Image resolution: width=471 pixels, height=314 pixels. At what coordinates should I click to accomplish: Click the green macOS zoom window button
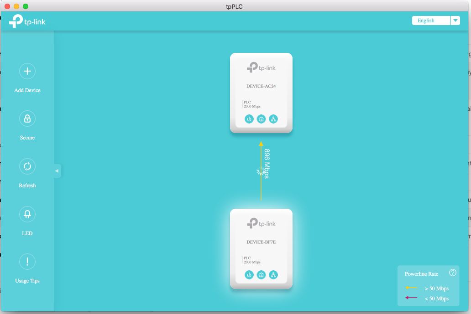tap(25, 6)
